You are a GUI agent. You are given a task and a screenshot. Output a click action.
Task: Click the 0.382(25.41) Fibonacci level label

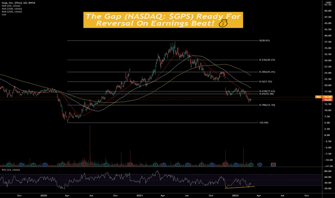point(267,72)
